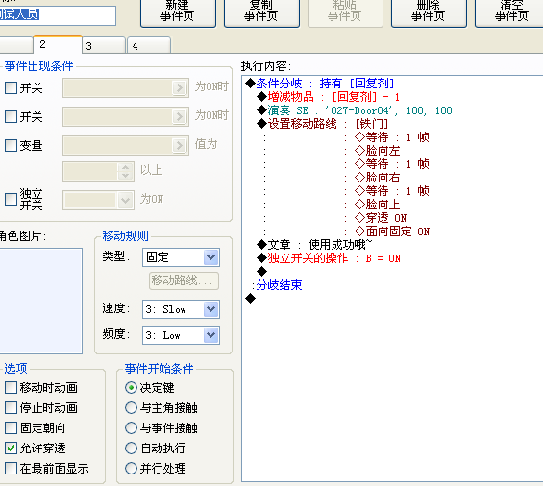Image resolution: width=543 pixels, height=486 pixels.
Task: Click the 删除事件页 button
Action: click(x=429, y=12)
